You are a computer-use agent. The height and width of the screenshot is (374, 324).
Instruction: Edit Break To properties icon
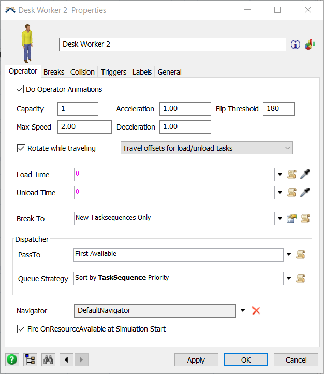pyautogui.click(x=292, y=219)
